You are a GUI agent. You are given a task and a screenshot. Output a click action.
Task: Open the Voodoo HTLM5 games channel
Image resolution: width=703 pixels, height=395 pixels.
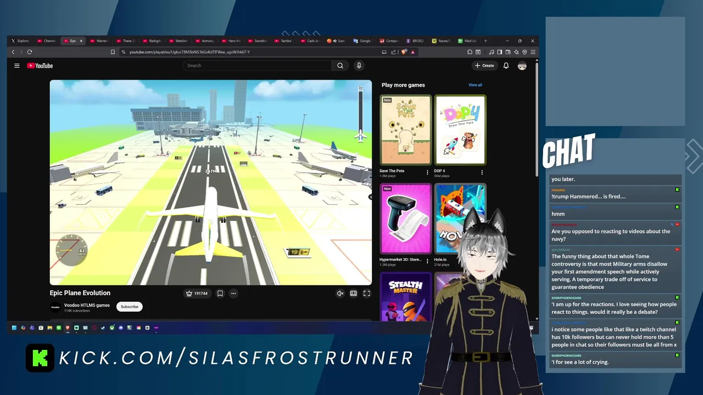coord(87,305)
